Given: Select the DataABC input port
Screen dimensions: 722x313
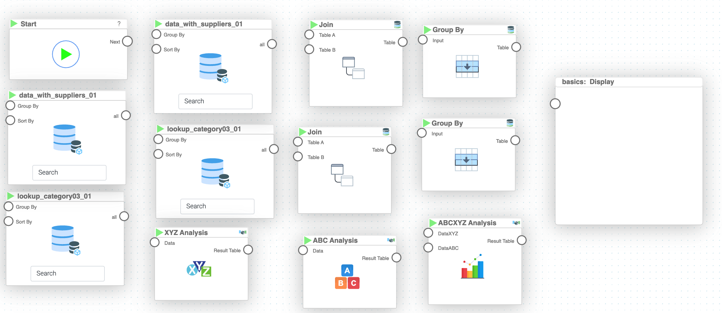Looking at the screenshot, I should click(x=428, y=247).
